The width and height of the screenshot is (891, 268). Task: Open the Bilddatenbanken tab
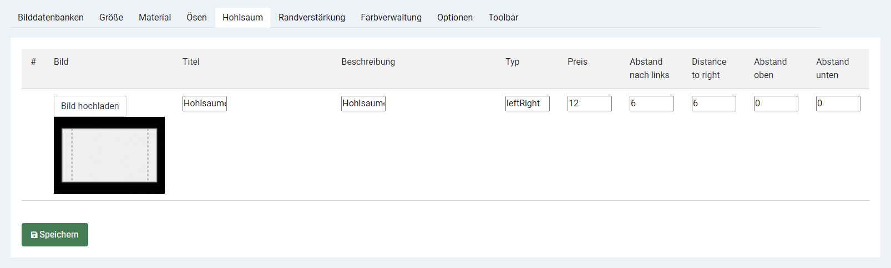pyautogui.click(x=50, y=17)
